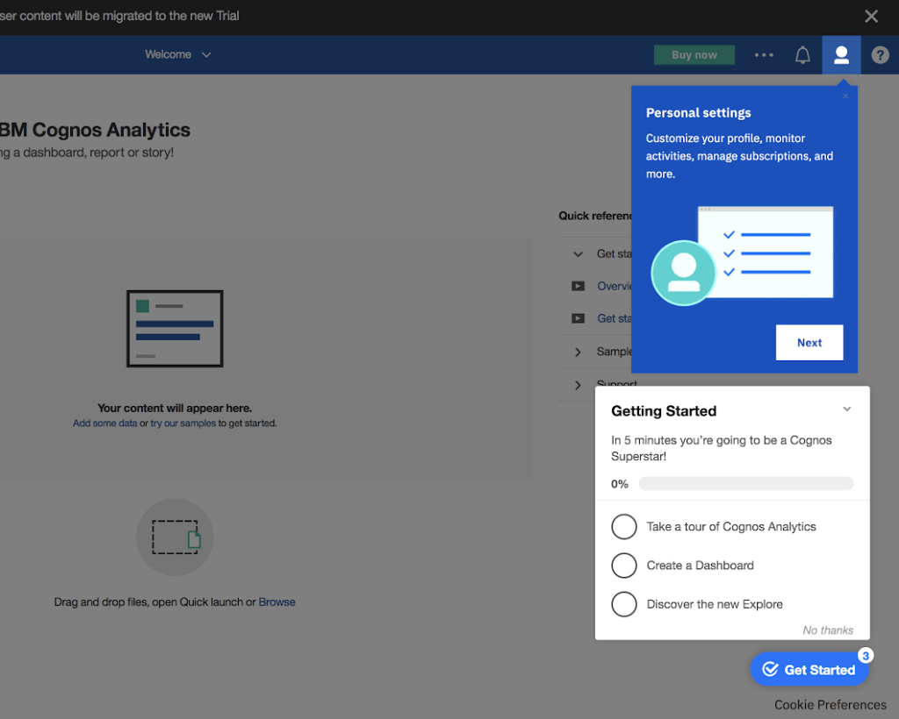Collapse the Get started quick reference section
Image resolution: width=899 pixels, height=719 pixels.
click(x=578, y=254)
